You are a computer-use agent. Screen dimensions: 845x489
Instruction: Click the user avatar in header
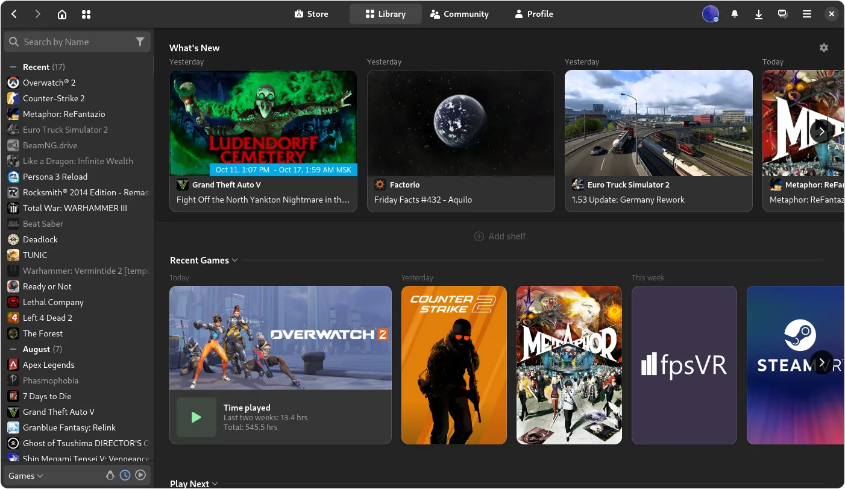click(x=711, y=14)
